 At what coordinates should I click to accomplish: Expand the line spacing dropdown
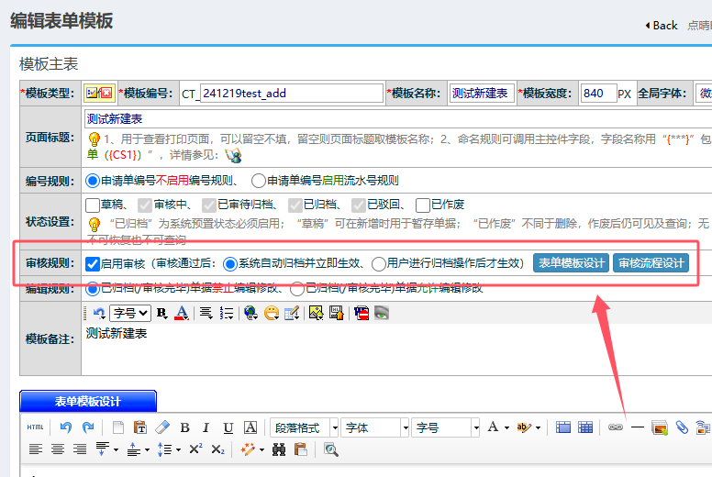click(x=178, y=450)
